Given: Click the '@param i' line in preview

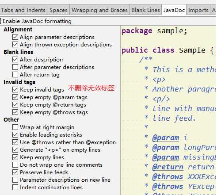Looking at the screenshot, I should 166,138.
